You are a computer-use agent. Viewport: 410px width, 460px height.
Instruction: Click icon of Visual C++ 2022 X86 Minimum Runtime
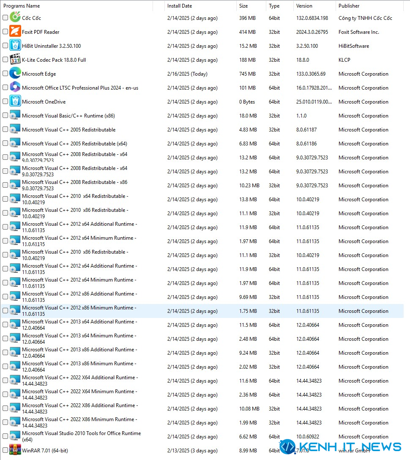coord(15,422)
